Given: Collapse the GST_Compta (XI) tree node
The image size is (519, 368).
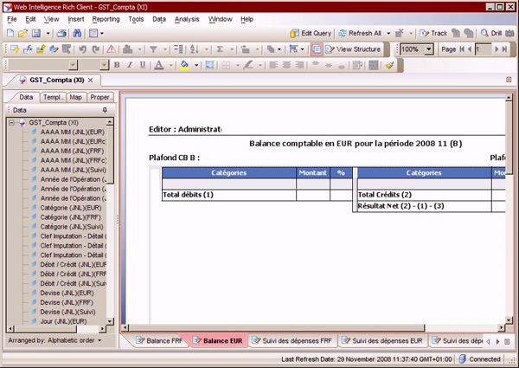Looking at the screenshot, I should point(11,123).
